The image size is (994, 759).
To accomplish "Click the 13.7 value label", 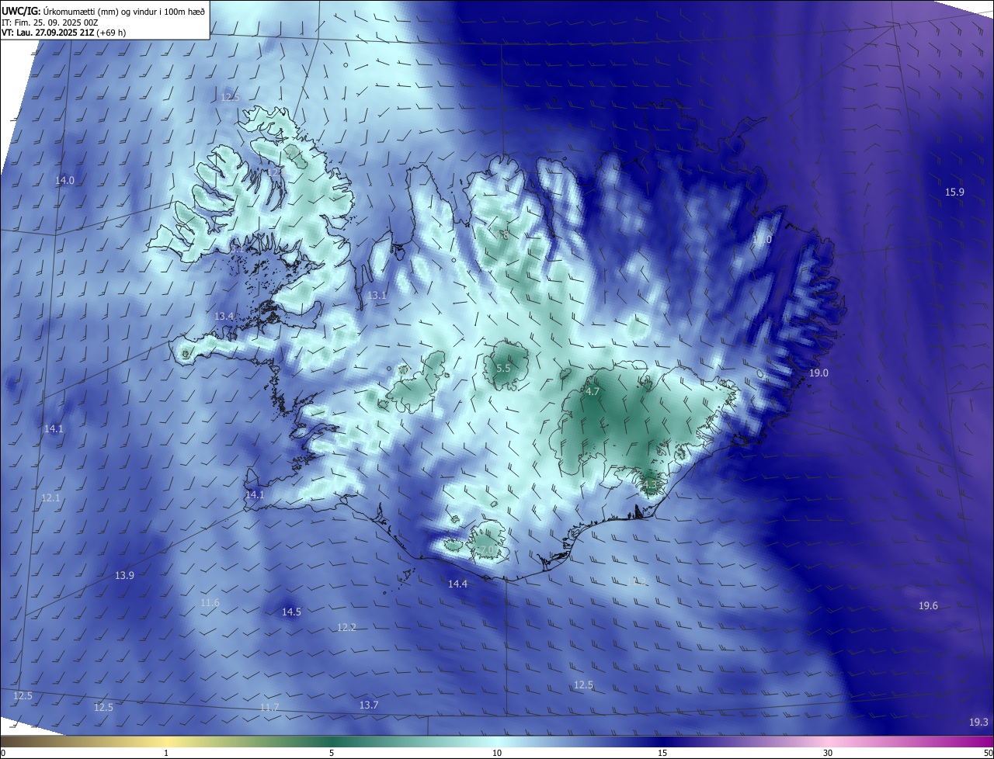I will 369,705.
